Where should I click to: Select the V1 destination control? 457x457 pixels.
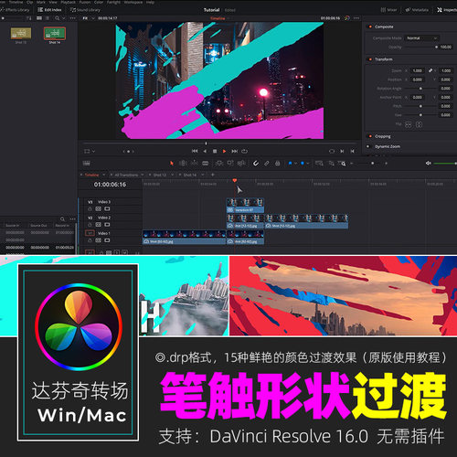click(90, 233)
